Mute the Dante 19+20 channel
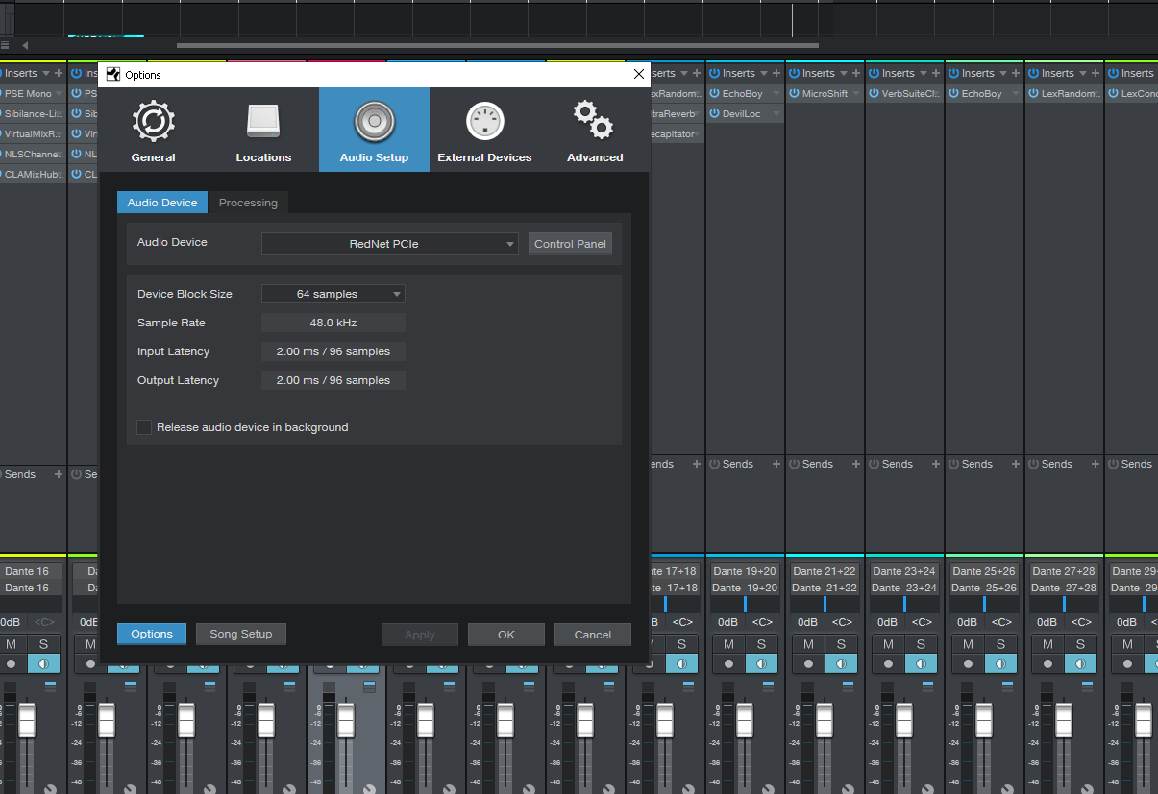The width and height of the screenshot is (1158, 794). tap(729, 644)
